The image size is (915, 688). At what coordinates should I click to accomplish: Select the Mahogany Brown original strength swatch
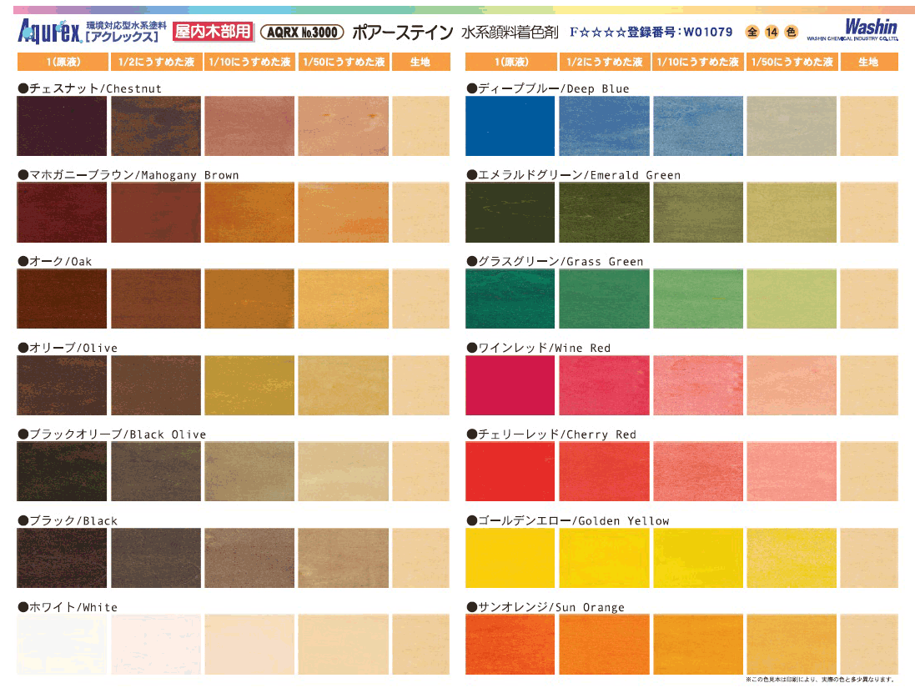(62, 212)
